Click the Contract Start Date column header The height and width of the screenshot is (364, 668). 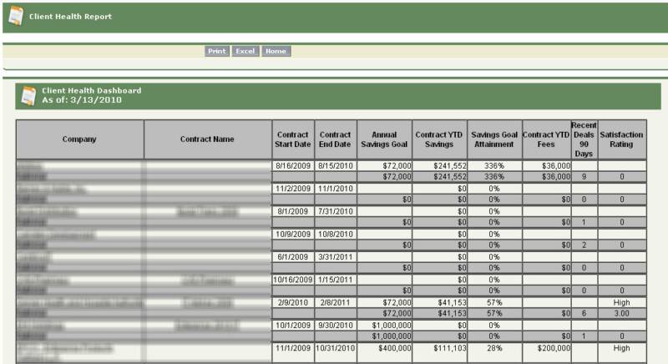[x=293, y=139]
